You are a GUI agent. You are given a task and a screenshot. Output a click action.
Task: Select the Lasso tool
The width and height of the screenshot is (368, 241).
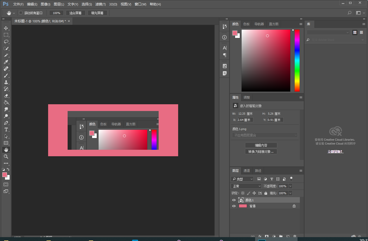click(6, 42)
